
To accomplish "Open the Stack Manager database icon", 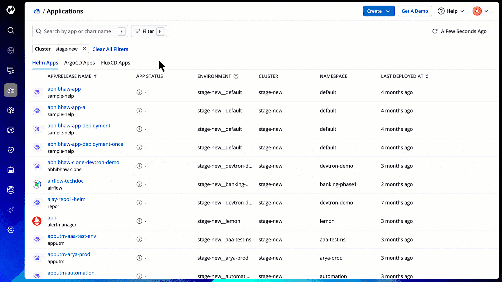I will [x=11, y=189].
